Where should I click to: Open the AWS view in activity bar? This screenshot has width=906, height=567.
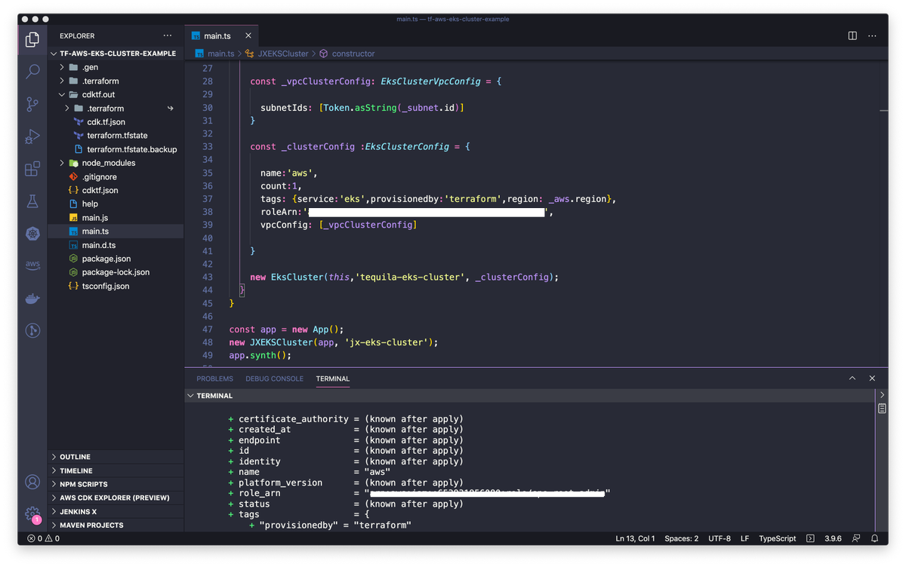click(x=32, y=265)
